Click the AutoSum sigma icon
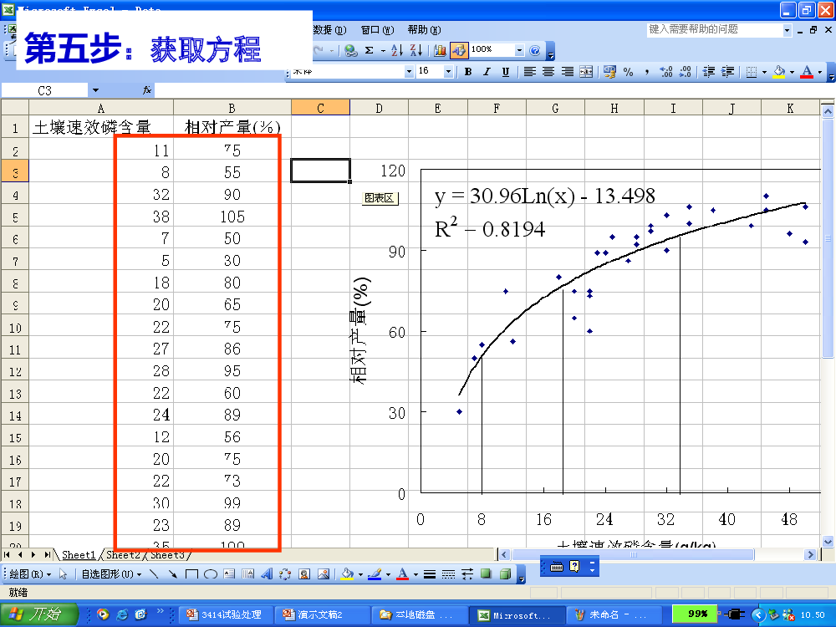Viewport: 836px width, 627px height. (x=369, y=50)
